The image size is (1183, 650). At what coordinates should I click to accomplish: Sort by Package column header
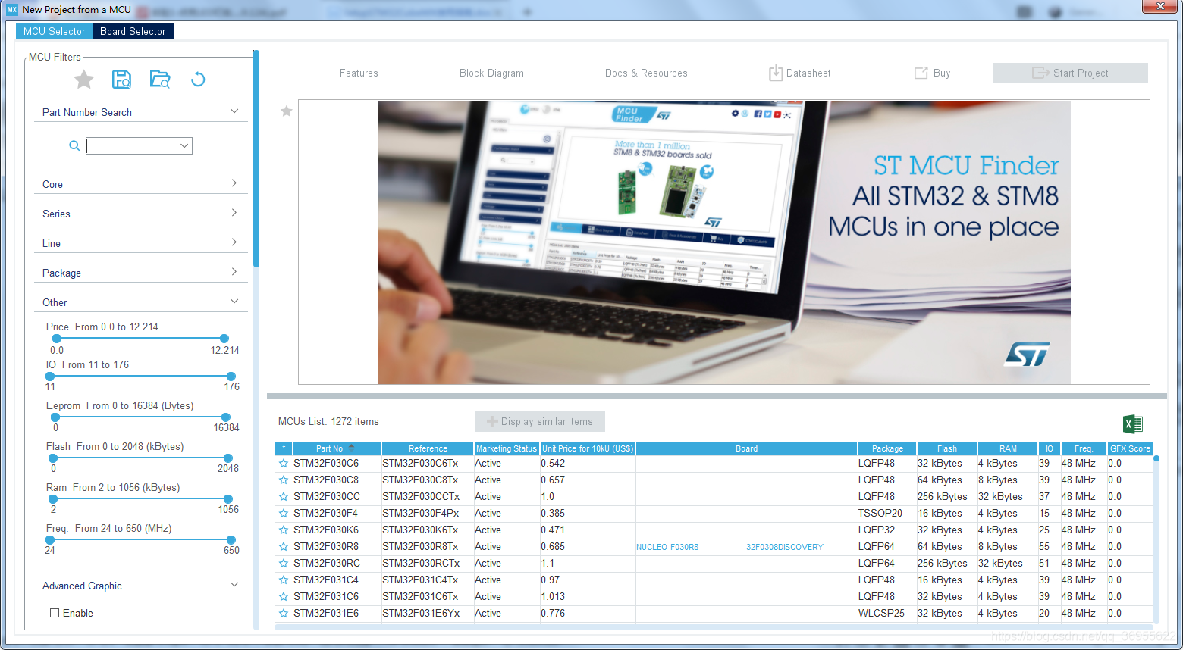pyautogui.click(x=887, y=448)
